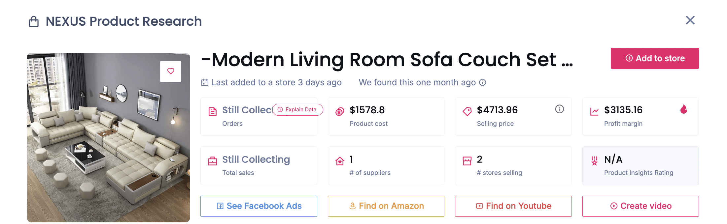Click the Selling price tag icon
This screenshot has height=224, width=727.
click(x=467, y=112)
